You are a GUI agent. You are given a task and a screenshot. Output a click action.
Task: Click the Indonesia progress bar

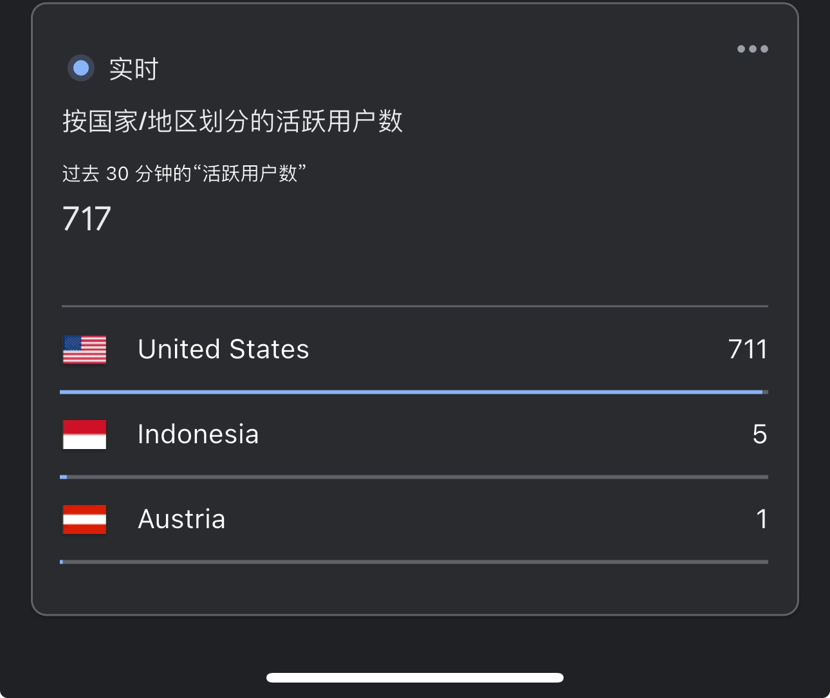[x=414, y=477]
